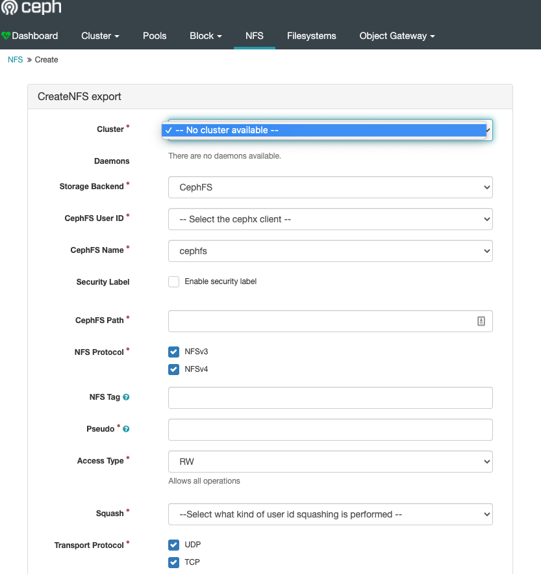Open the CephFS Name dropdown
This screenshot has width=541, height=574.
click(331, 251)
